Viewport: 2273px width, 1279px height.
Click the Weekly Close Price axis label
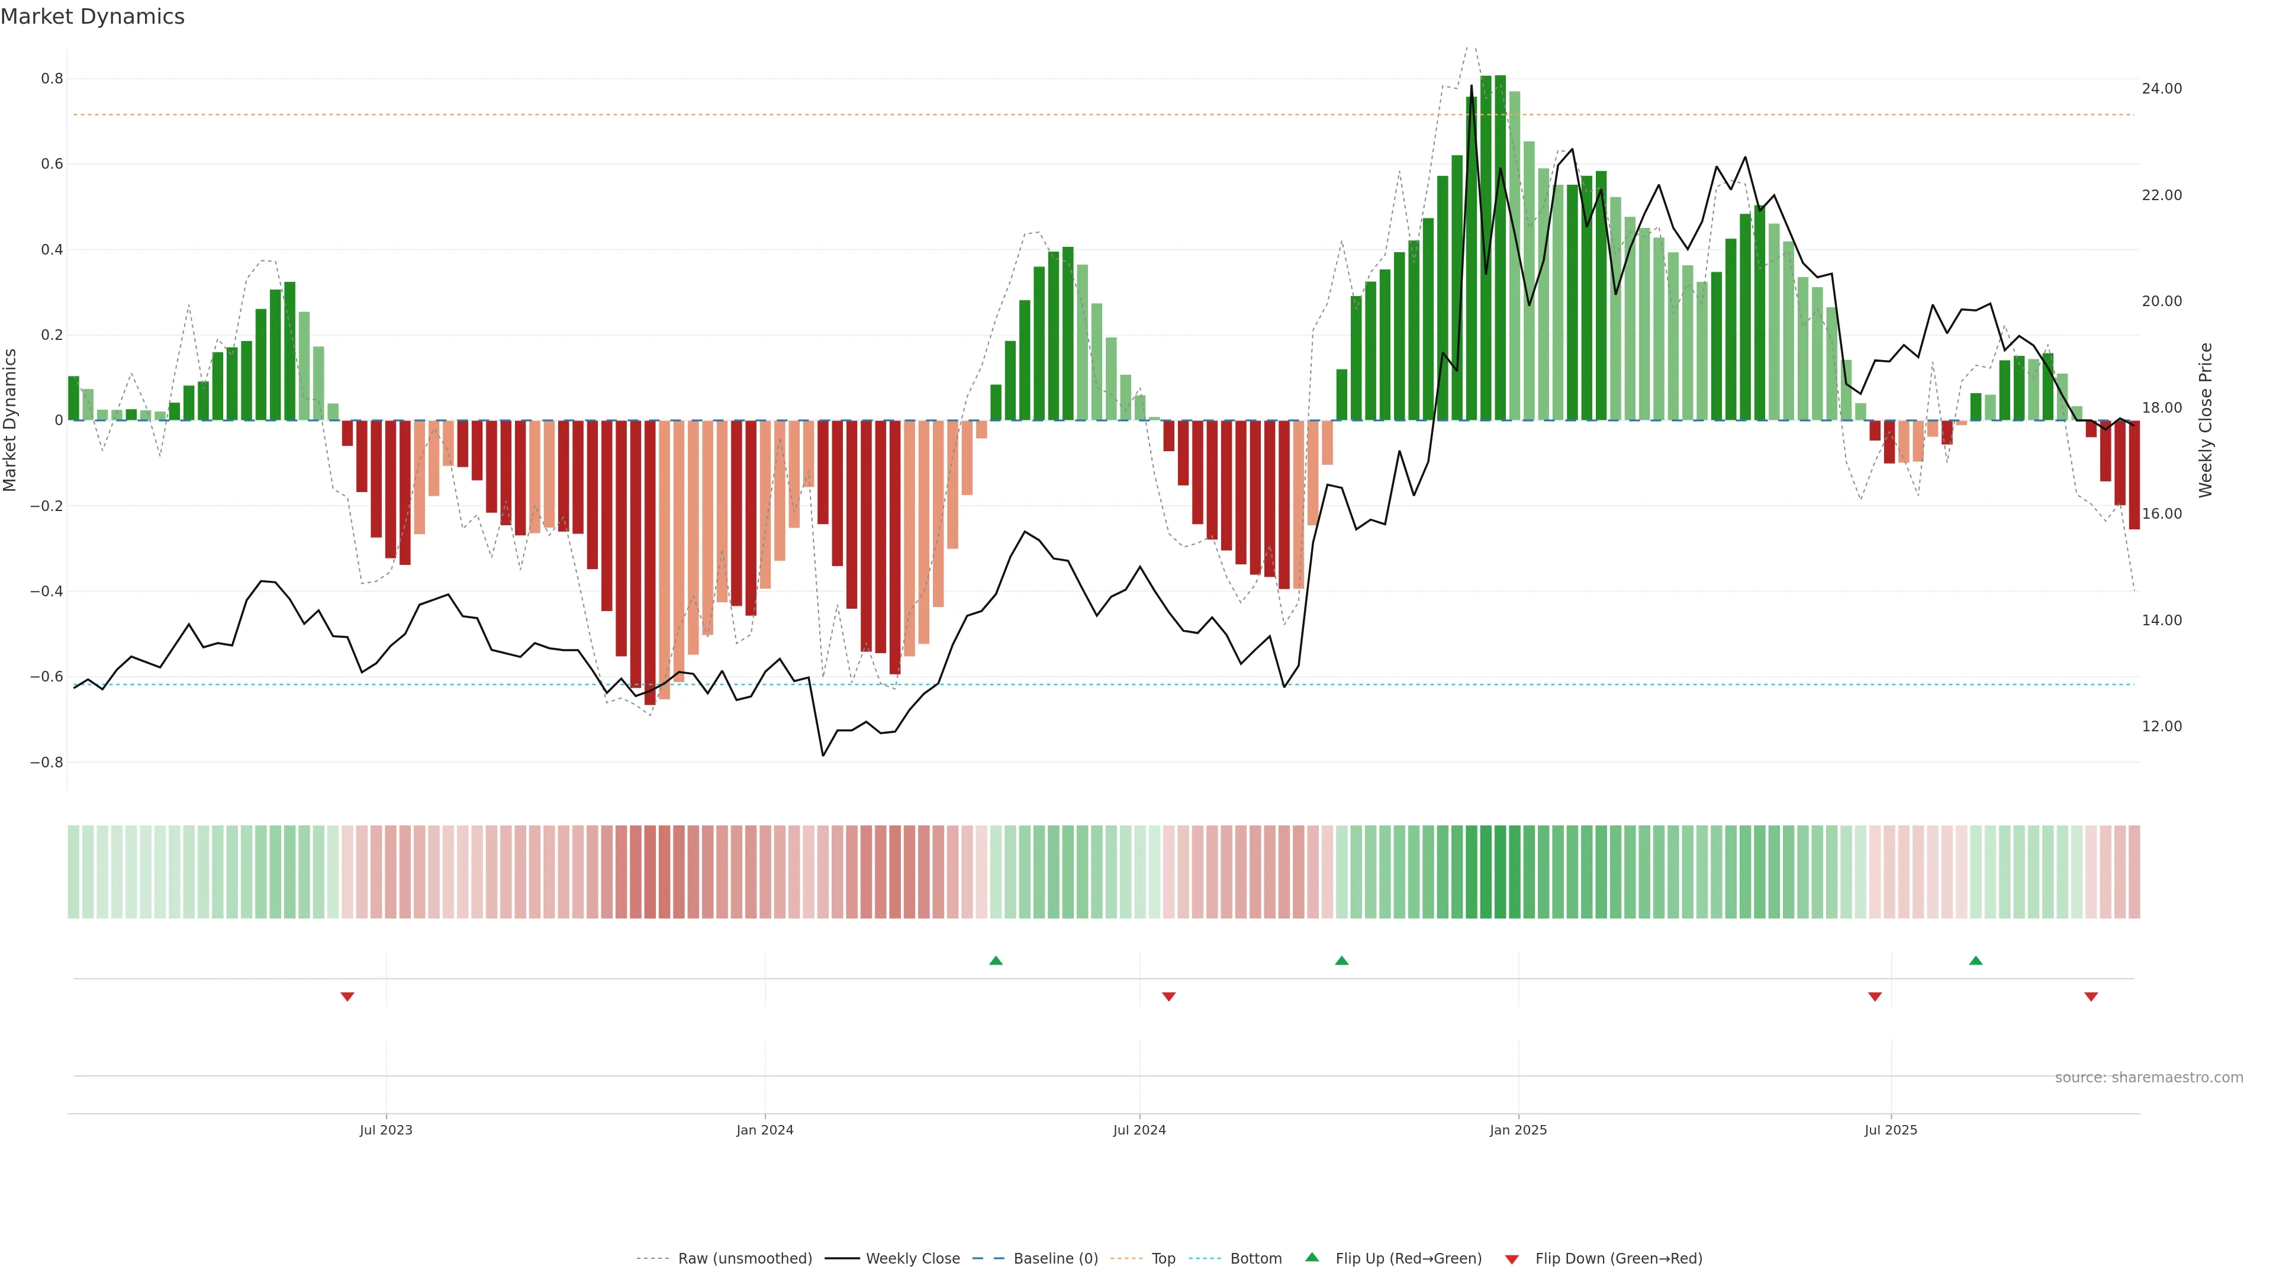click(x=2206, y=420)
